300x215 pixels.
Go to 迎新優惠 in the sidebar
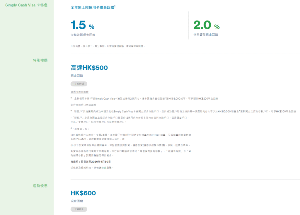coord(40,186)
